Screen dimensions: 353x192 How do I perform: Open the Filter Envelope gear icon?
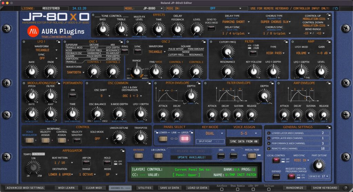[x=205, y=83]
